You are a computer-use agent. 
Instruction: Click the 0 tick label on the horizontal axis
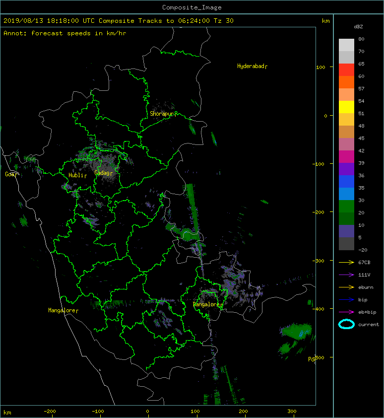(148, 412)
